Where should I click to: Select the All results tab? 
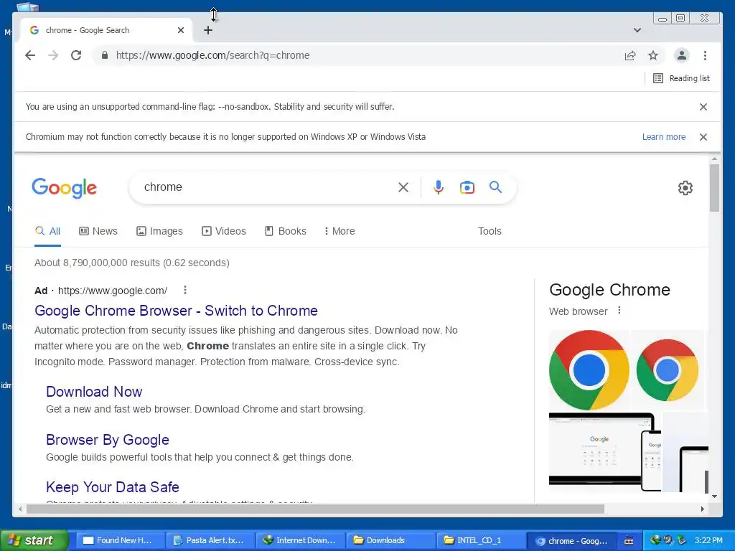tap(48, 232)
